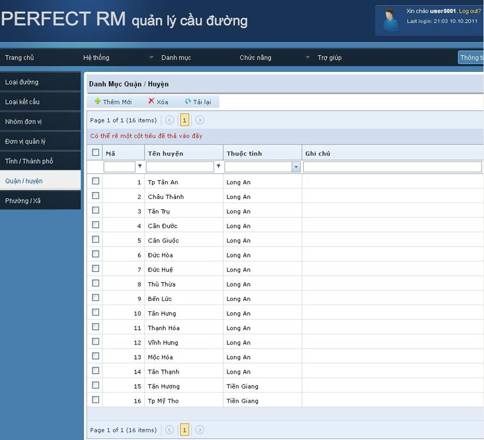Check the box for Tân Trụ row
This screenshot has width=484, height=440.
(96, 210)
